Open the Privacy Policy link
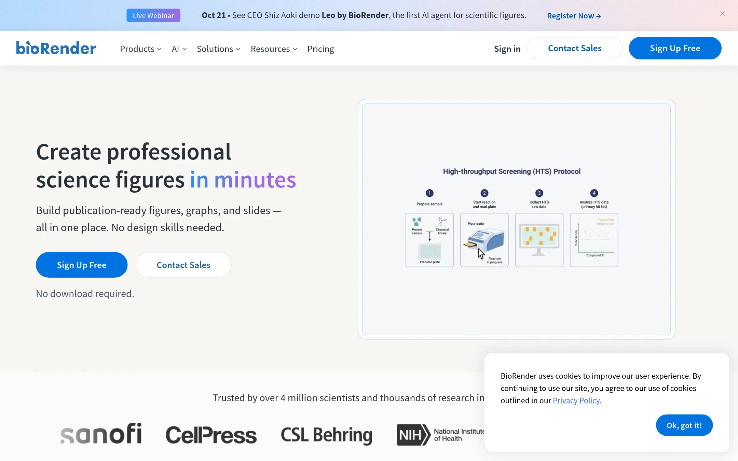Viewport: 738px width, 461px height. 577,400
